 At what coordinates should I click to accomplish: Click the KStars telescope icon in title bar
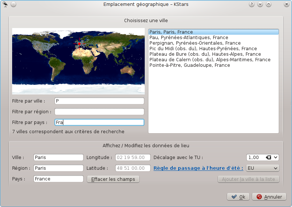pos(5,4)
